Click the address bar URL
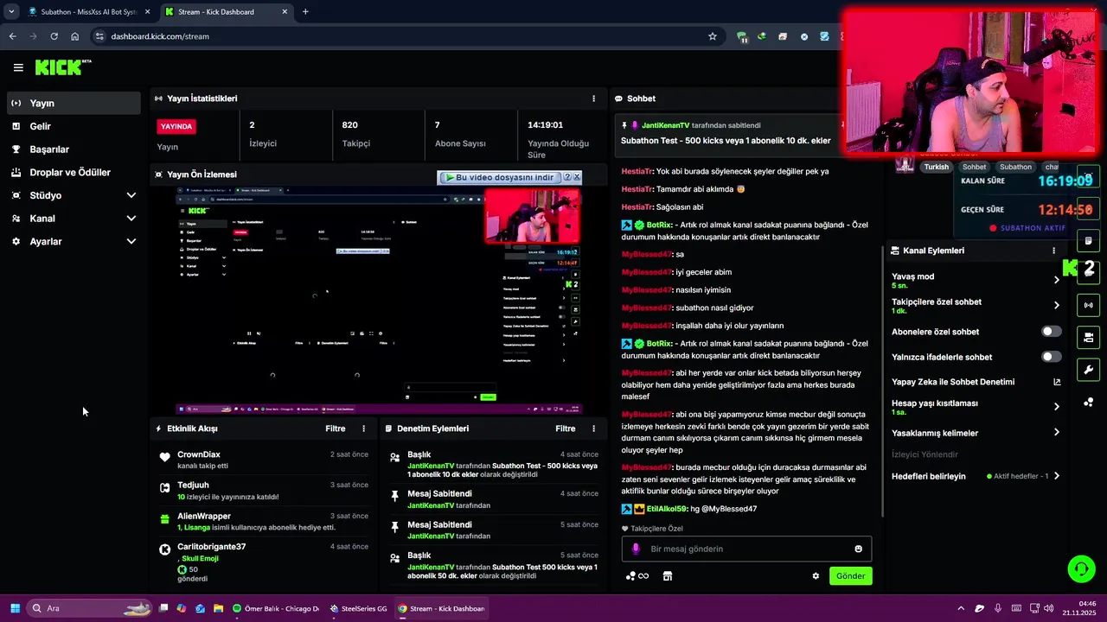This screenshot has width=1107, height=622. [x=160, y=36]
